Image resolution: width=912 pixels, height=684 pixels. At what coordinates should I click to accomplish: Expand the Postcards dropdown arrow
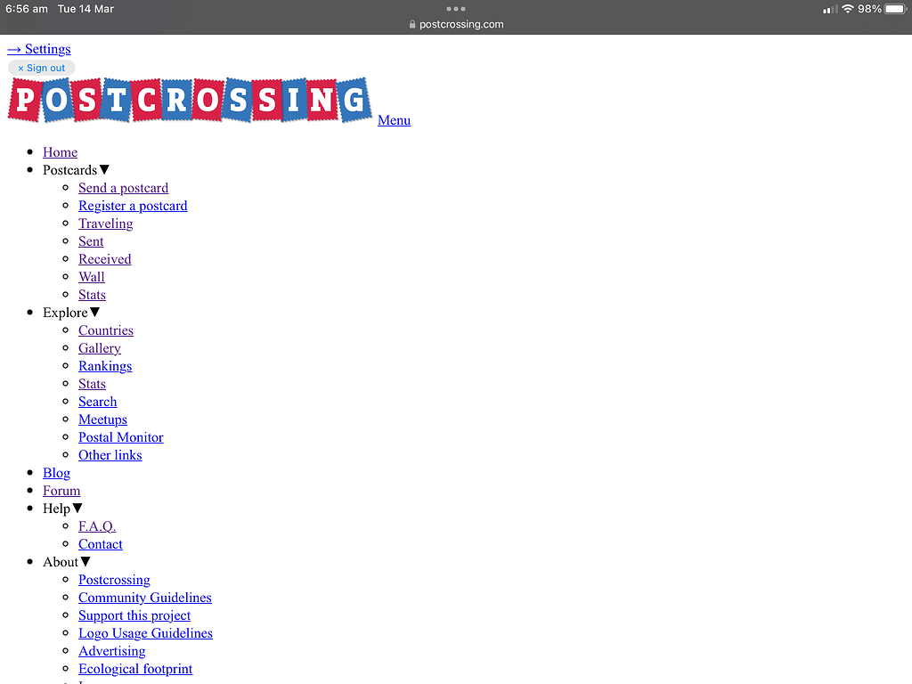104,170
